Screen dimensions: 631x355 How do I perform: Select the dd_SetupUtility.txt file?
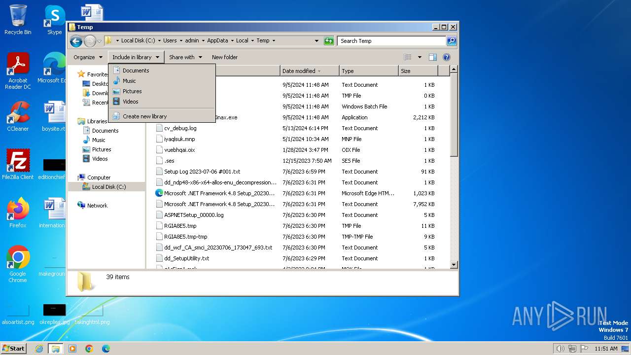pyautogui.click(x=186, y=258)
